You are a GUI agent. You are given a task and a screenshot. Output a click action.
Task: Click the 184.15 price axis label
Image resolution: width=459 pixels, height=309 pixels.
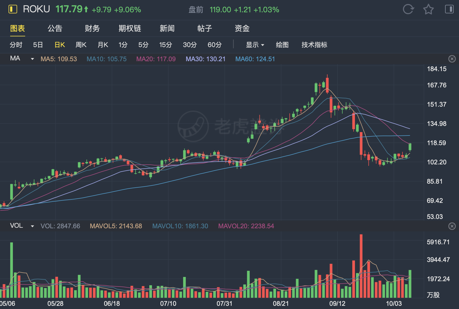coord(437,69)
